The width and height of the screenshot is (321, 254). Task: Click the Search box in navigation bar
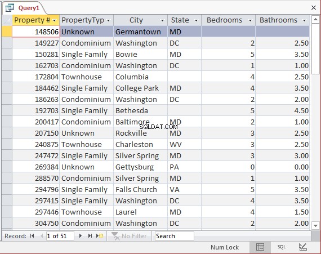point(175,236)
